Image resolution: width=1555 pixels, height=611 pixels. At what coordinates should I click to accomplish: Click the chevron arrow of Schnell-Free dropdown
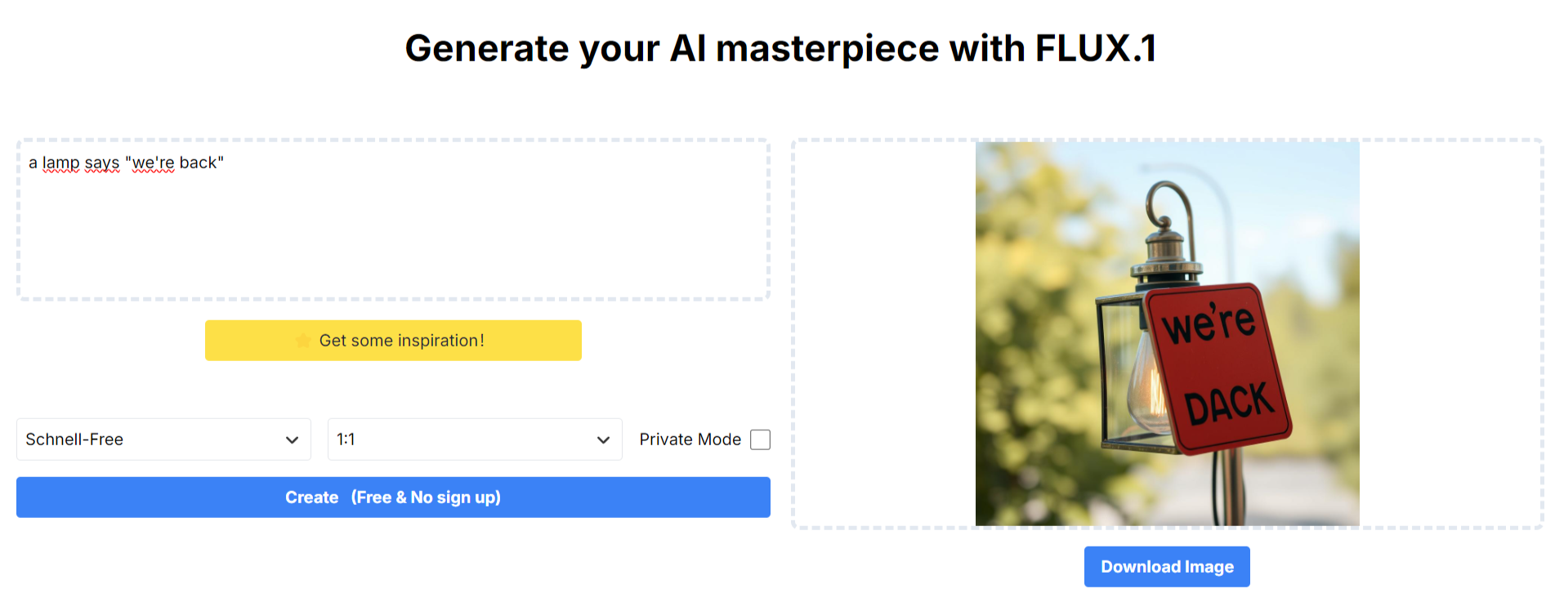(x=292, y=440)
